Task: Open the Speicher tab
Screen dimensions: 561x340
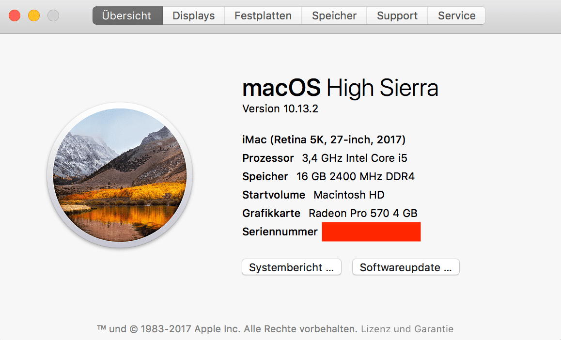Action: click(x=334, y=15)
